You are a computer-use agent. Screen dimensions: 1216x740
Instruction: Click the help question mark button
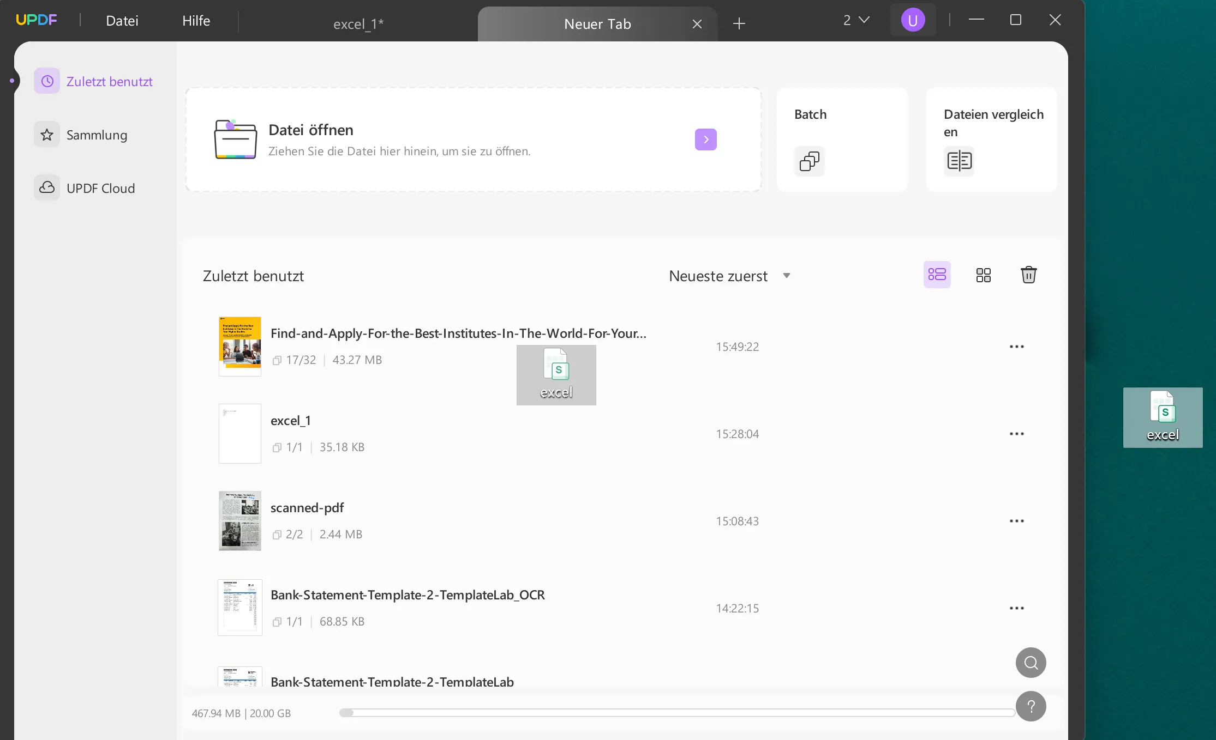pos(1031,706)
